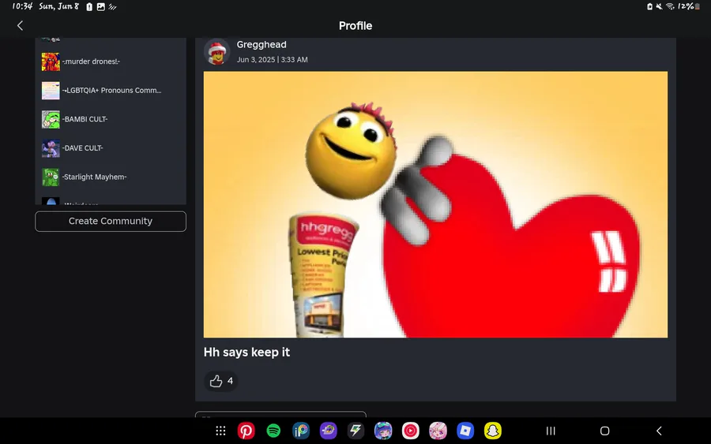Launch the blue-haired character game app
711x444 pixels.
[x=383, y=431]
